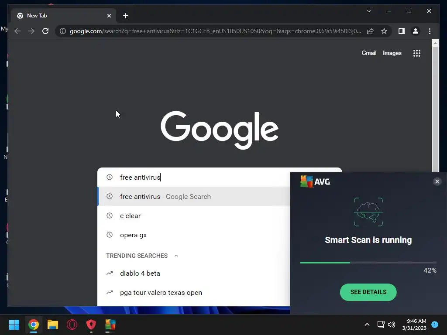
Task: Open Chrome three-dot menu
Action: [x=430, y=31]
